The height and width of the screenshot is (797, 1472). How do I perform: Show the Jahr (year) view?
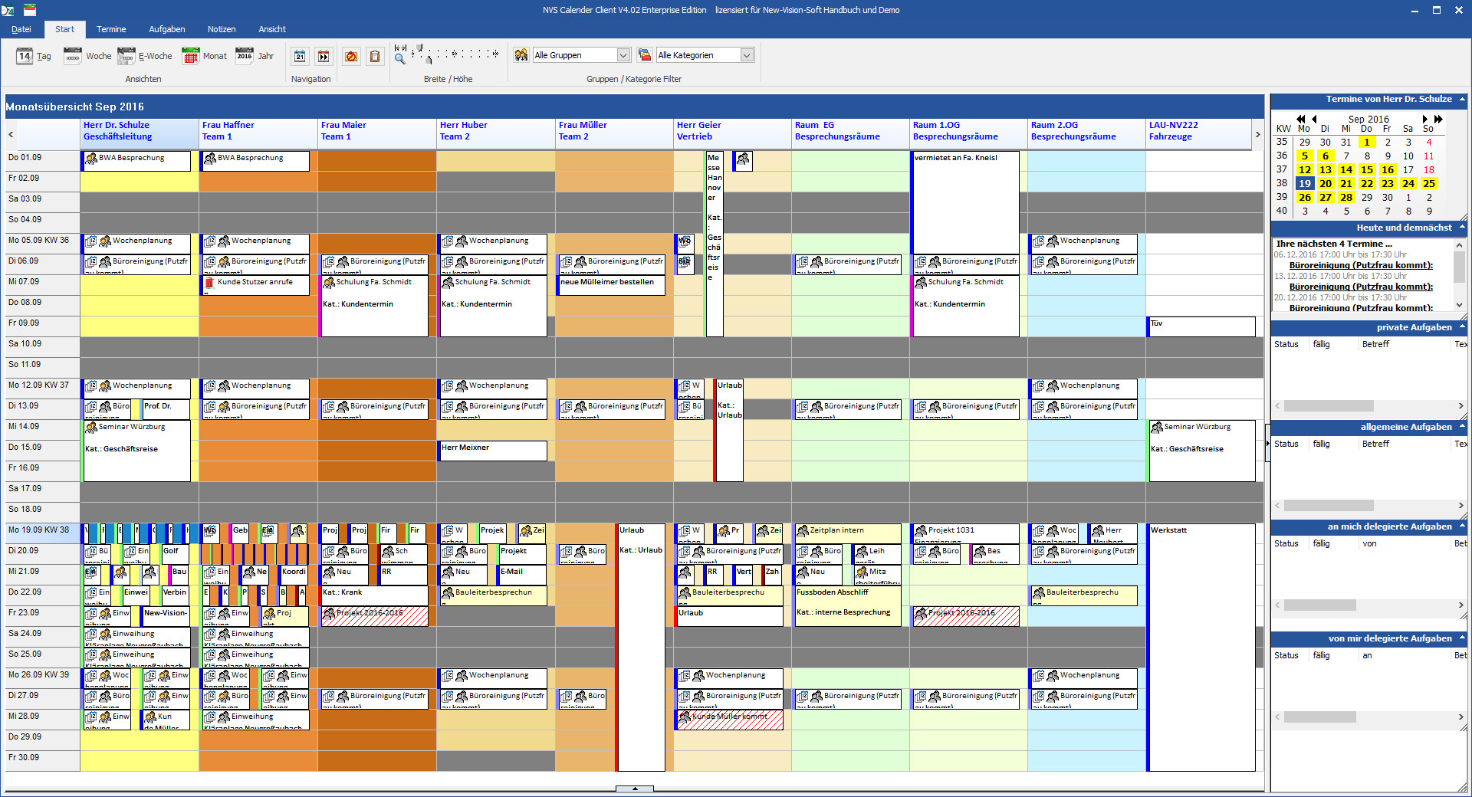tap(255, 56)
